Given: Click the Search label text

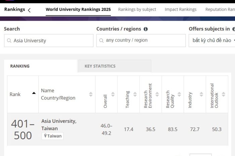Looking at the screenshot, I should [12, 29].
